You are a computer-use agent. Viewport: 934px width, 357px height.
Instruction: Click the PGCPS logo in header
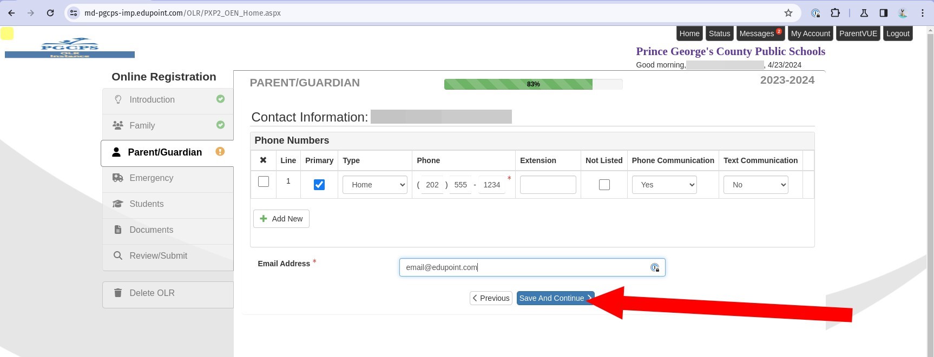69,48
